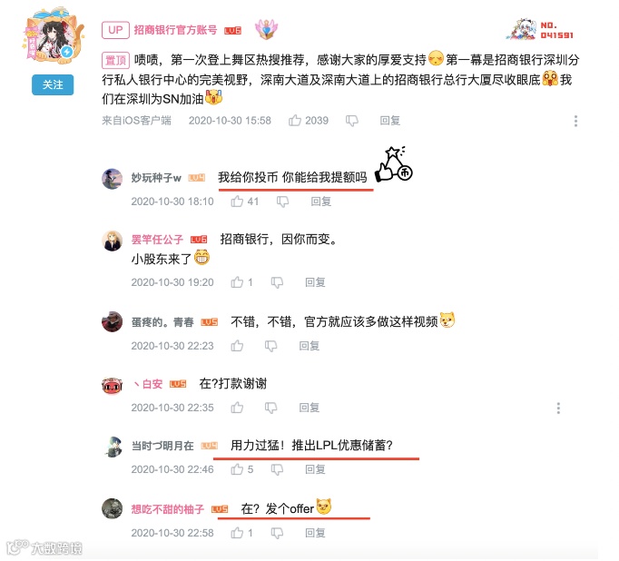Open the NO.041591 fan badge
619x561 pixels.
540,30
